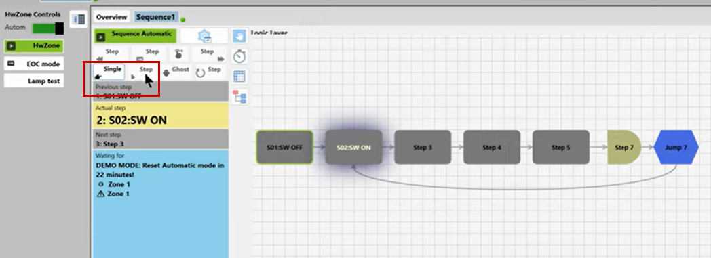Toggle Single step mode button
Screen dimensions: 711x258
pyautogui.click(x=109, y=72)
